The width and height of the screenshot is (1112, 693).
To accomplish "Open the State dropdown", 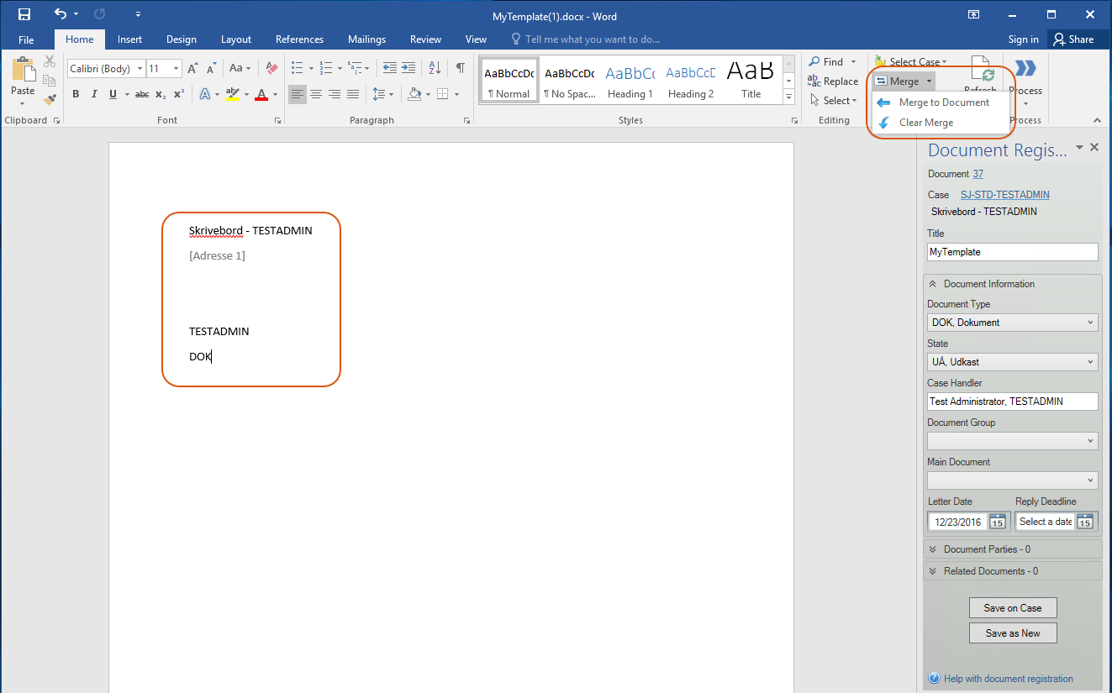I will (1012, 362).
